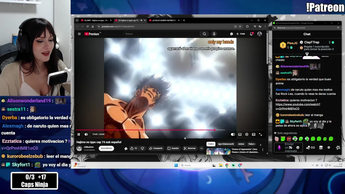
Task: Select the Todos filter chip
Action: pos(211,144)
